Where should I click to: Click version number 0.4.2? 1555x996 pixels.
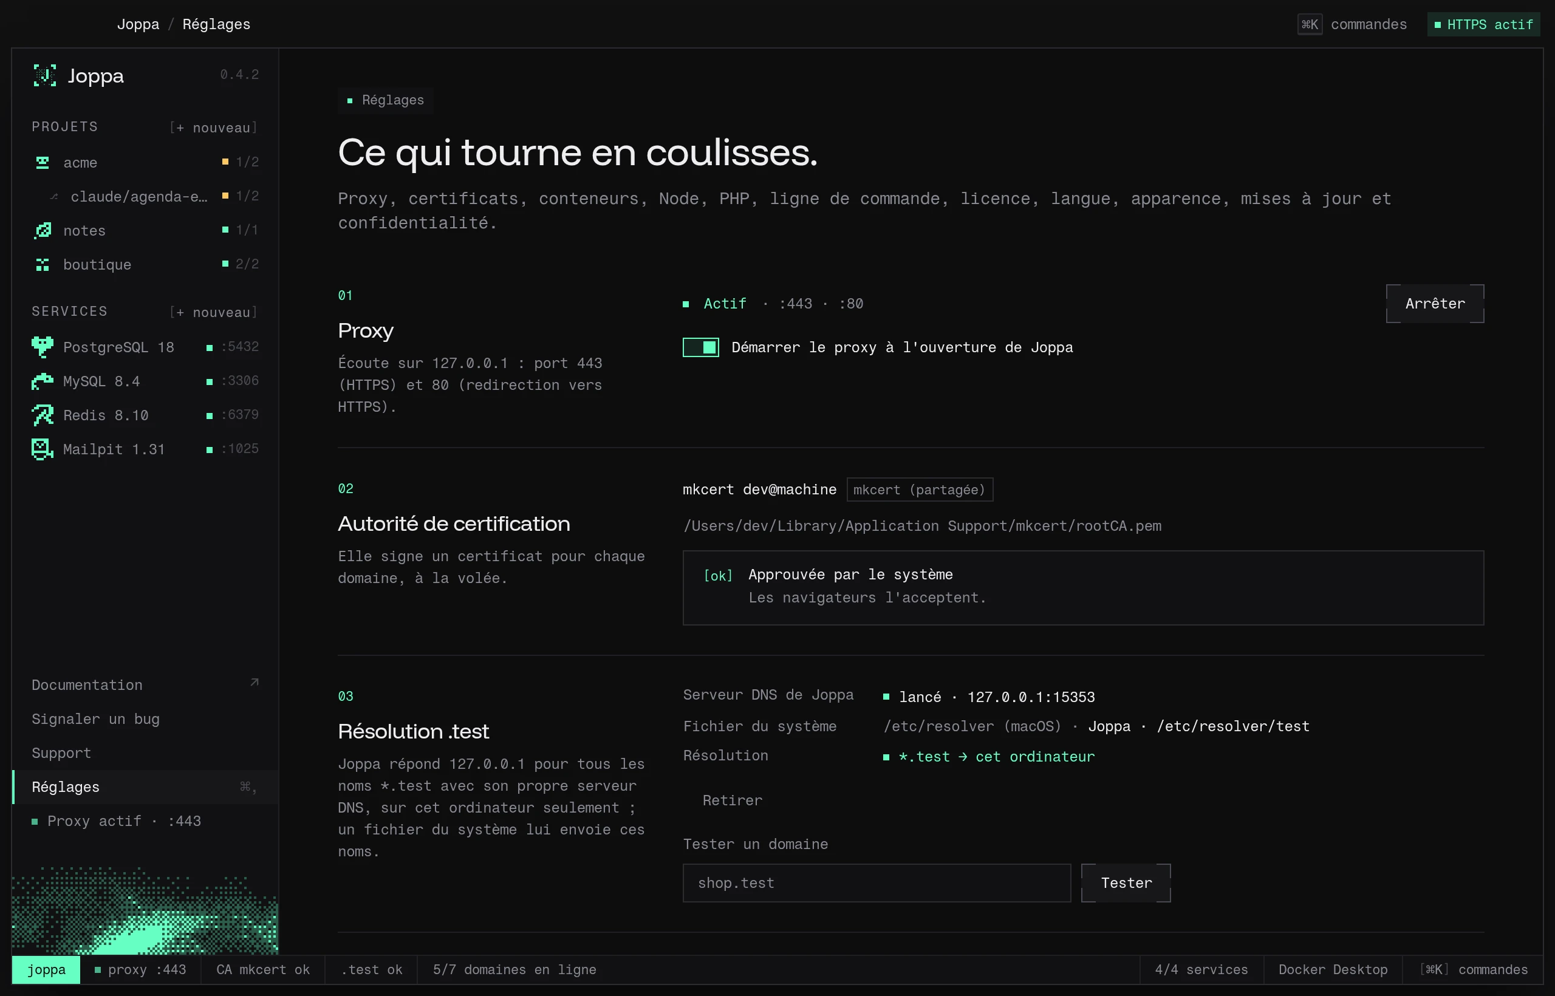[x=239, y=74]
